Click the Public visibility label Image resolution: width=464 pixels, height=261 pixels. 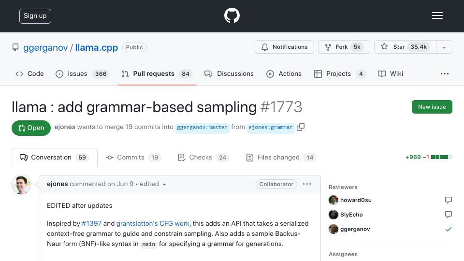134,47
